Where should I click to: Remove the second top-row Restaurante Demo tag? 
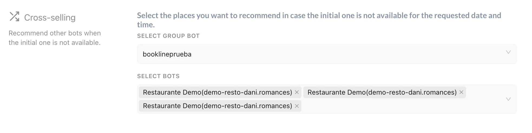pyautogui.click(x=461, y=92)
